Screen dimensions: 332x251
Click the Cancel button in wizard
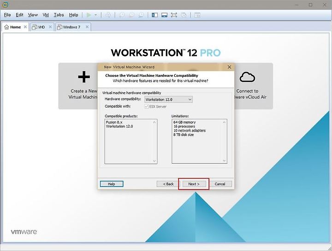click(220, 184)
